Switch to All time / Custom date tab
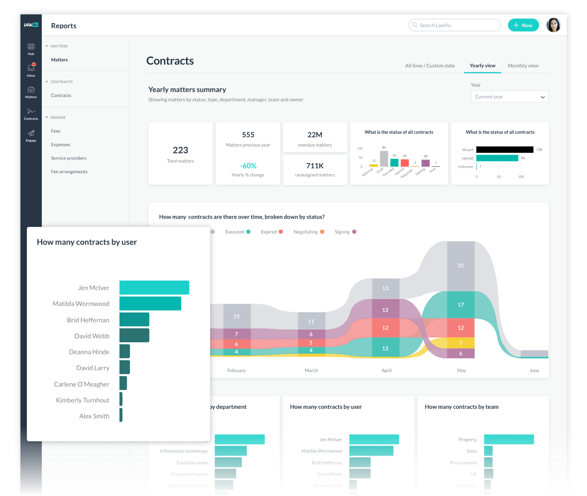The width and height of the screenshot is (587, 496). pyautogui.click(x=430, y=66)
